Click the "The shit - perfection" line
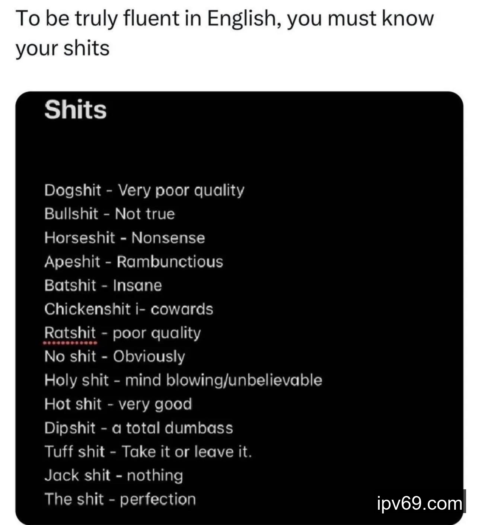The image size is (478, 525). [x=120, y=500]
